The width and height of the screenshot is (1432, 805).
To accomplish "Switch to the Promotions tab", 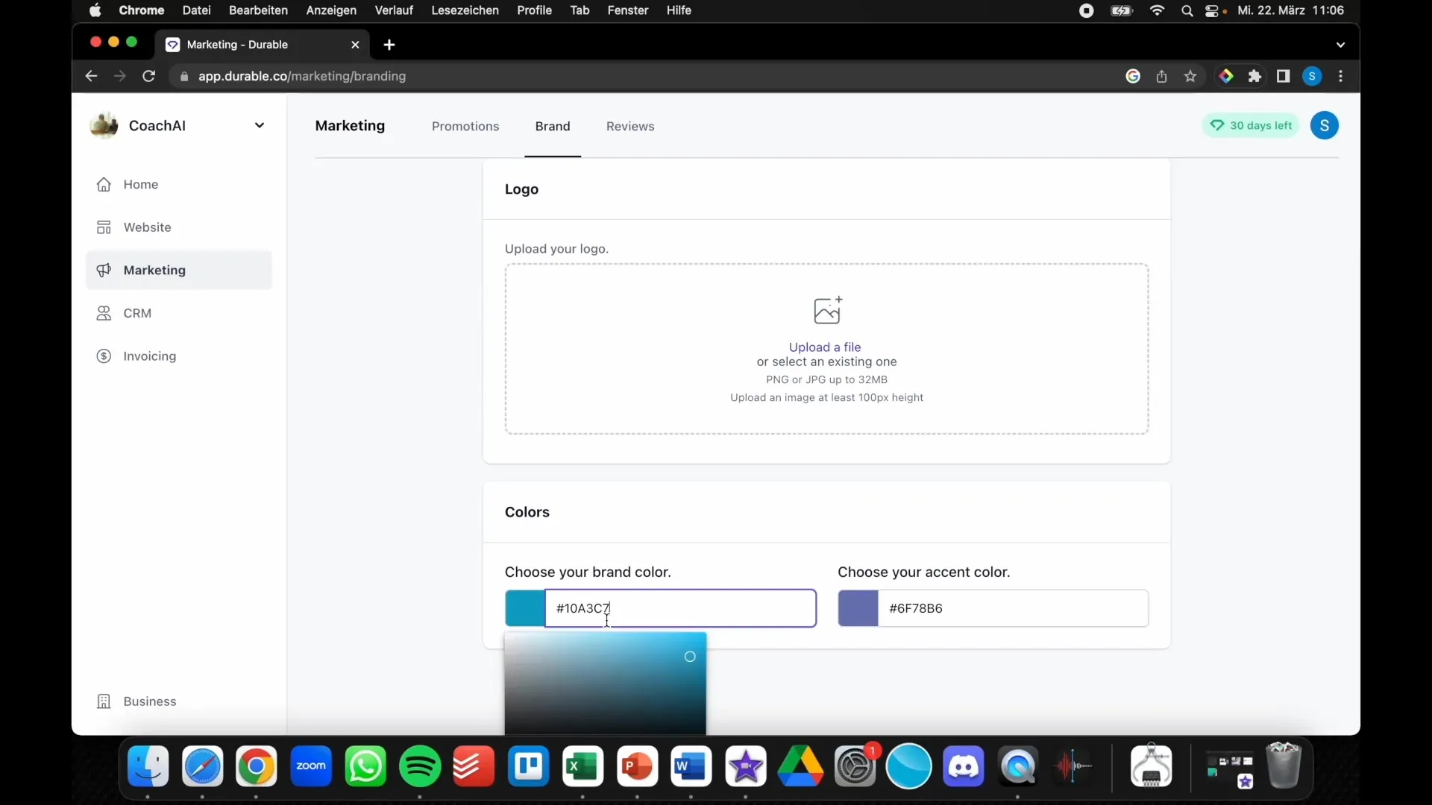I will (465, 126).
